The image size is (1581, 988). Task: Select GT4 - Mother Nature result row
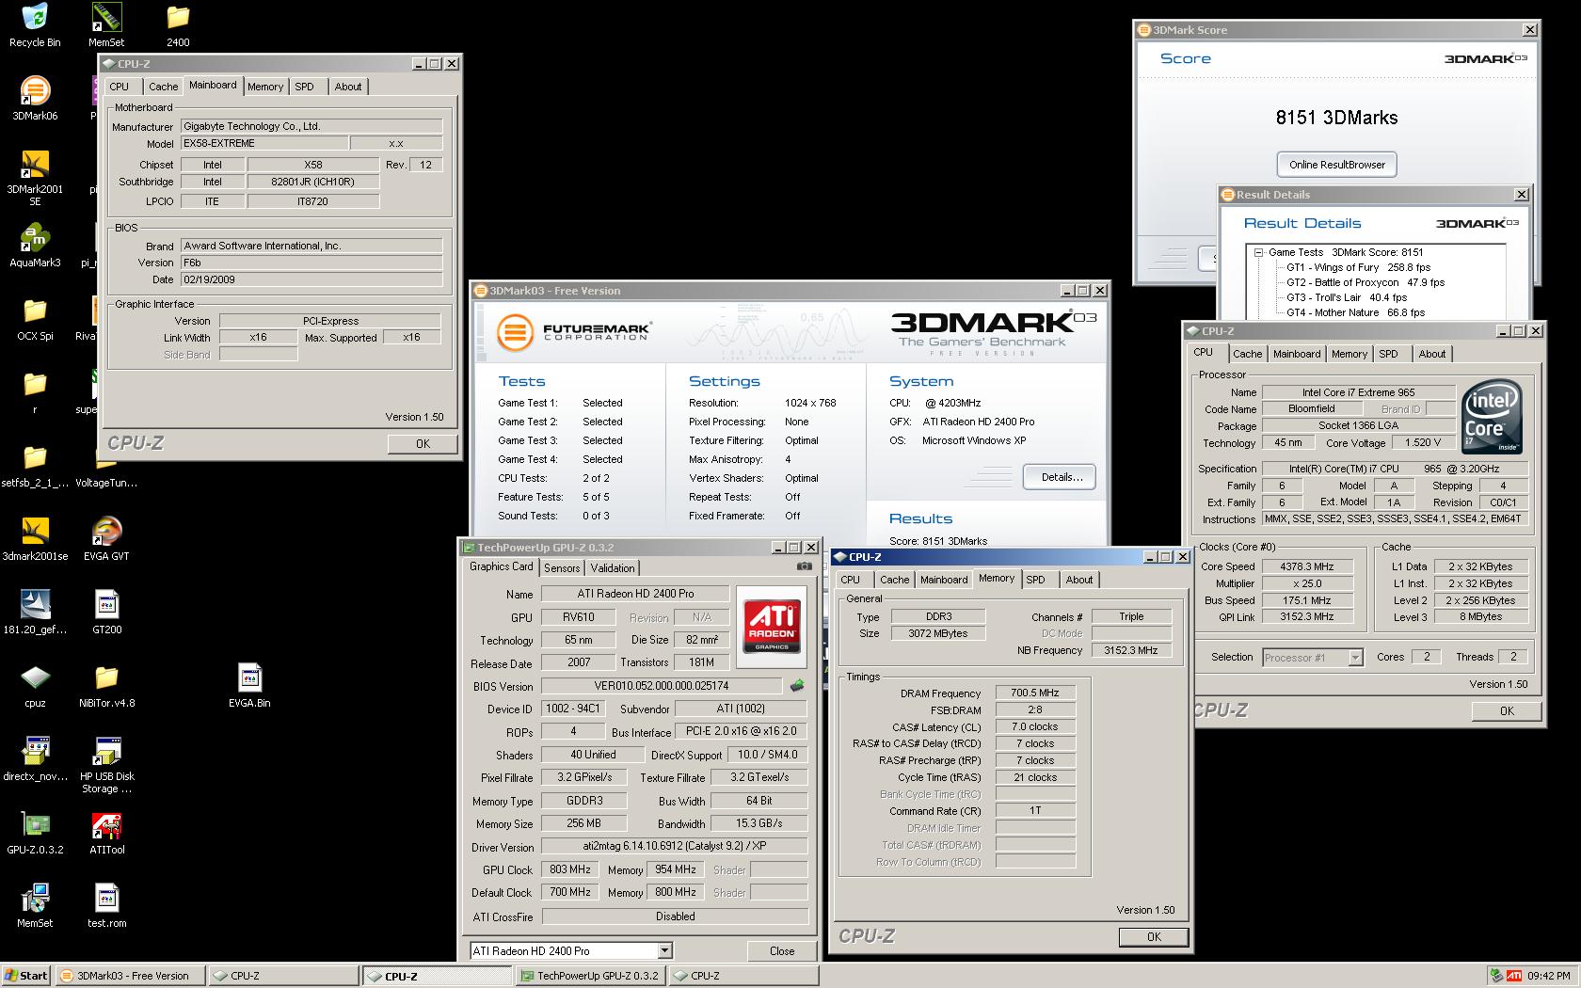(x=1355, y=312)
